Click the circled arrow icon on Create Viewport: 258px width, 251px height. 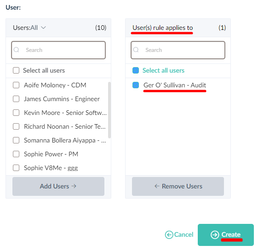click(215, 234)
